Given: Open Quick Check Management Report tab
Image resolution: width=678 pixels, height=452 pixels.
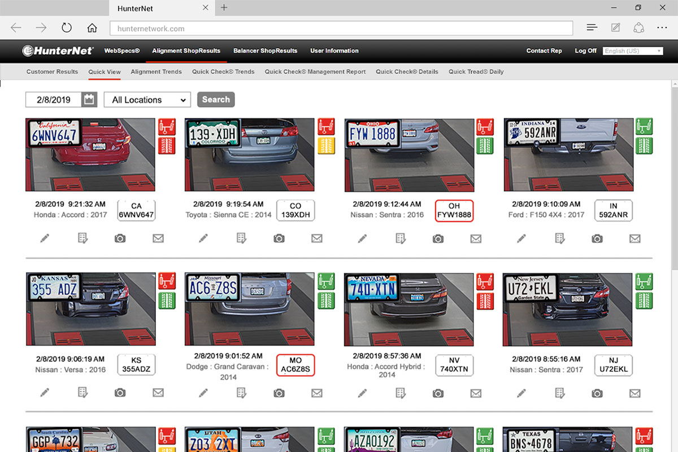Looking at the screenshot, I should (x=315, y=72).
